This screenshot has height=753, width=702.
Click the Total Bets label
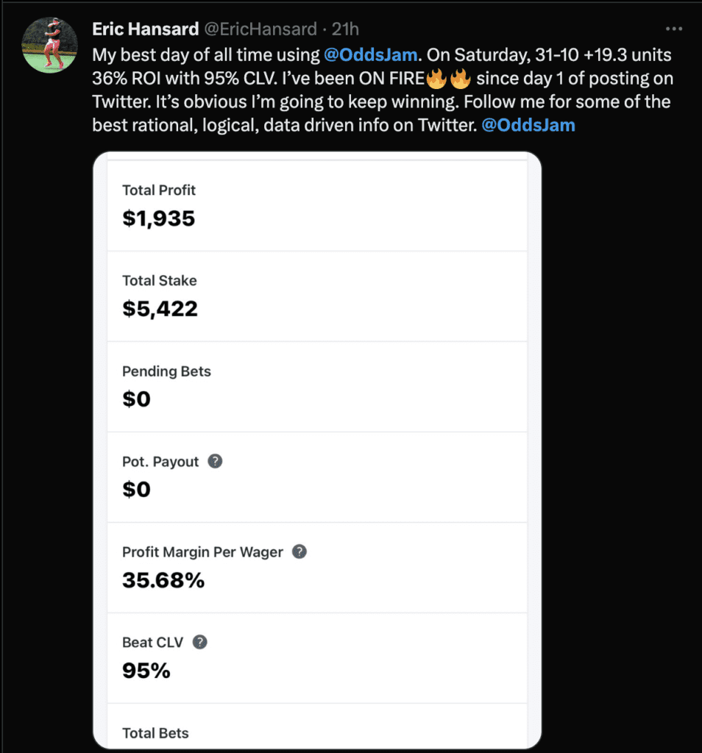(x=155, y=733)
